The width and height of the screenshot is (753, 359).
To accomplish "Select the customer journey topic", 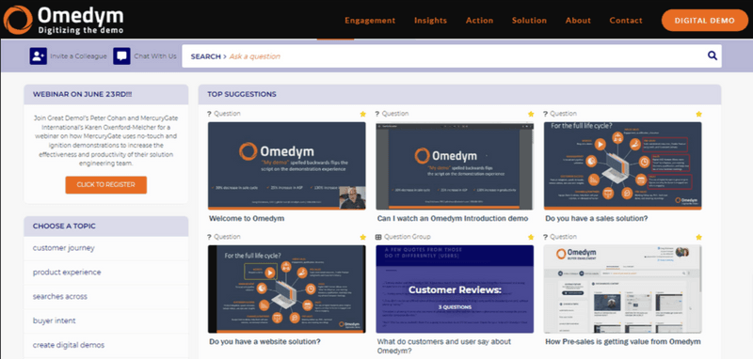I will pyautogui.click(x=64, y=248).
